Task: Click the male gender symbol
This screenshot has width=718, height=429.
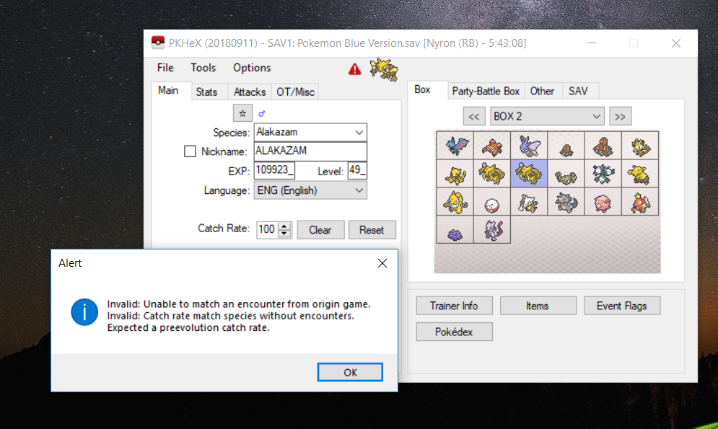Action: click(261, 113)
